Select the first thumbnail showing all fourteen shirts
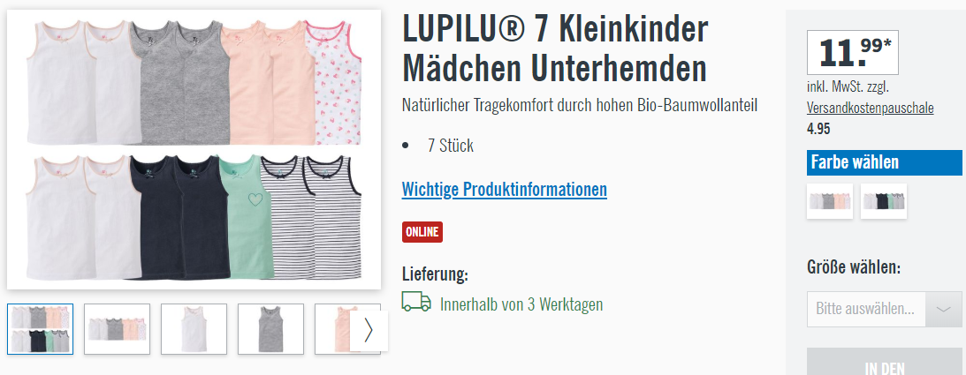The width and height of the screenshot is (966, 375). click(40, 329)
